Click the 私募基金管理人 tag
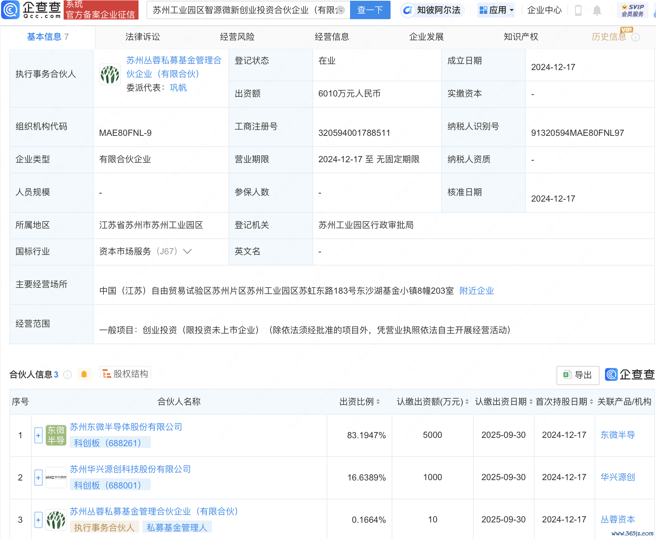656x539 pixels. point(177,527)
